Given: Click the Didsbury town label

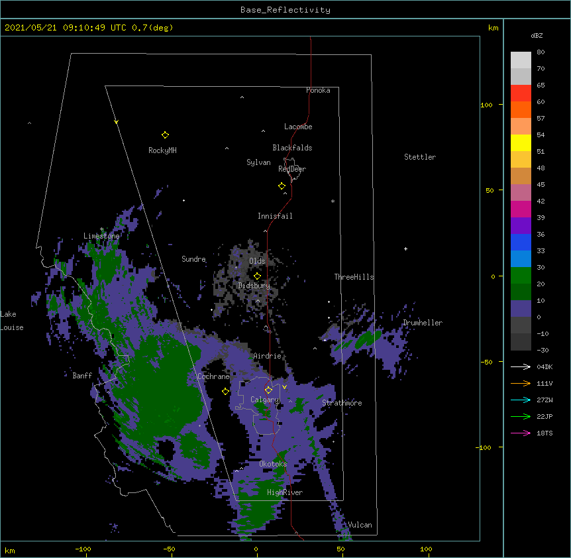Looking at the screenshot, I should click(254, 286).
